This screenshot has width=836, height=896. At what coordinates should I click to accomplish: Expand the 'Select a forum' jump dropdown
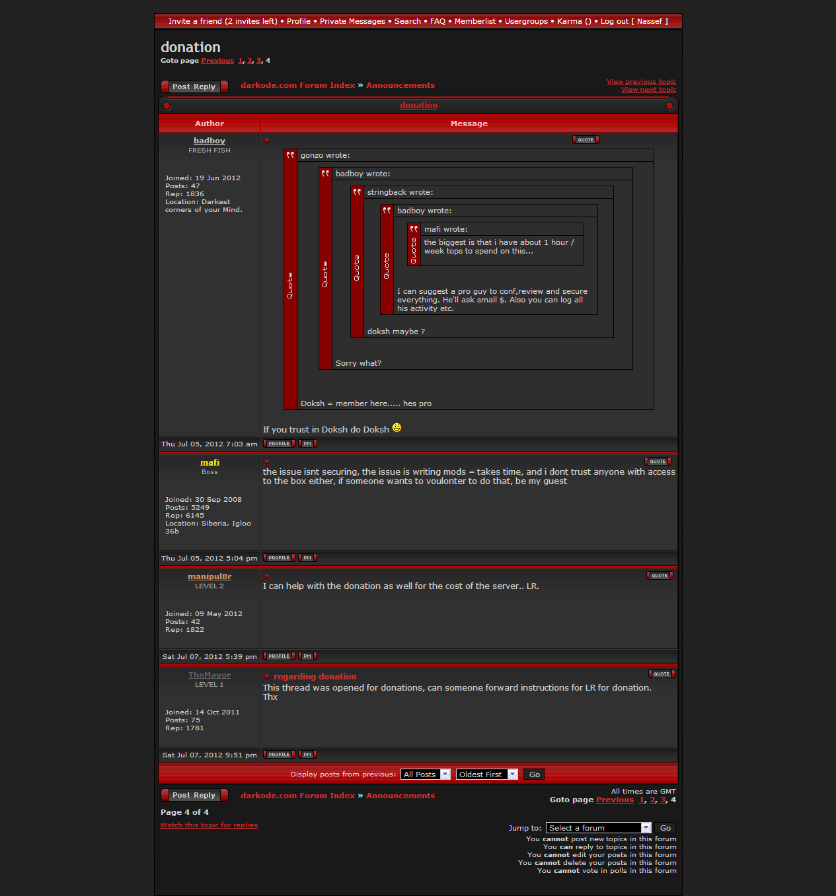click(598, 828)
